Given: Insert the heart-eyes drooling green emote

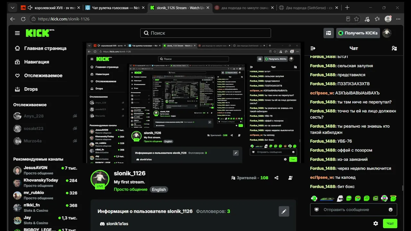Looking at the screenshot, I should pos(358,199).
